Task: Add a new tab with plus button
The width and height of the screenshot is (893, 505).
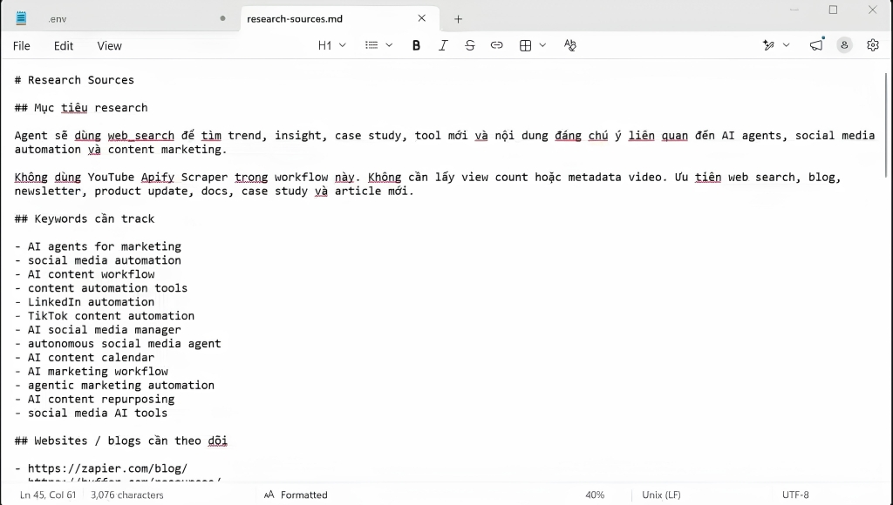Action: 458,19
